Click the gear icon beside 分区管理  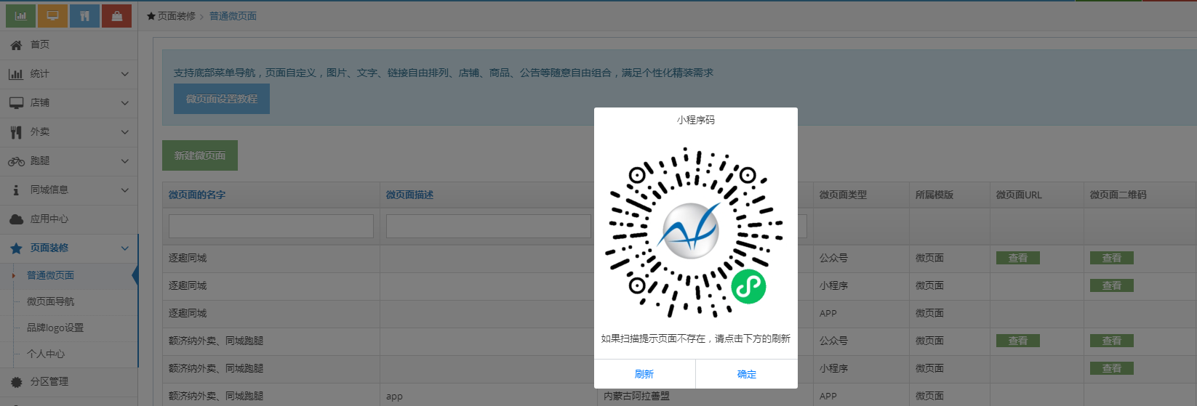pyautogui.click(x=16, y=382)
